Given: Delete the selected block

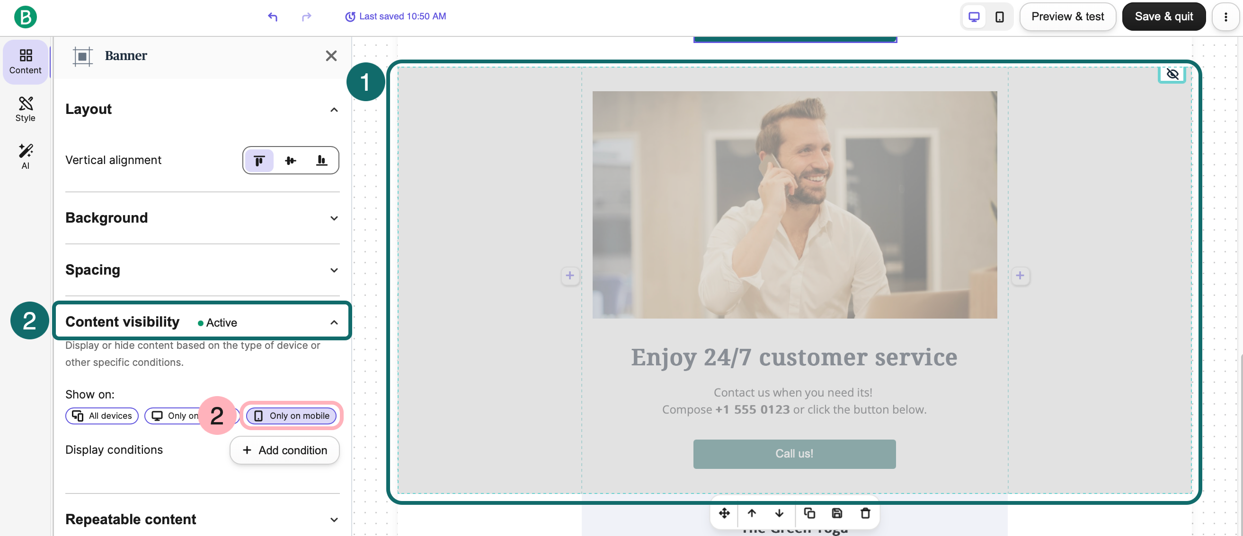Looking at the screenshot, I should [x=865, y=513].
